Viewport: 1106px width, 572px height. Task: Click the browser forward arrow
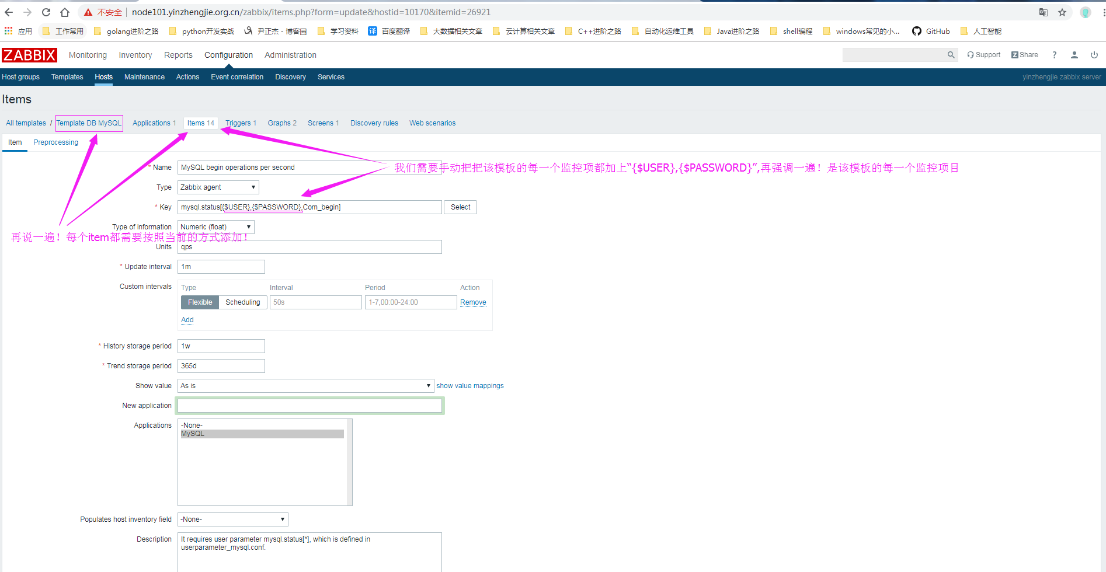(27, 12)
